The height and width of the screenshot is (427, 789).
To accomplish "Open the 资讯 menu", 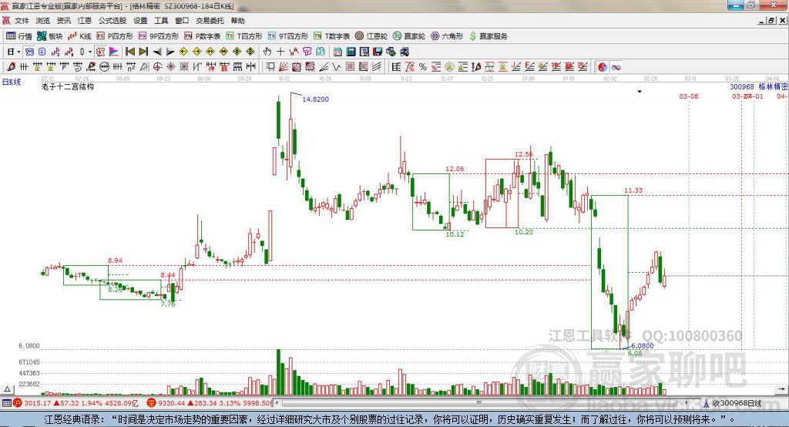I will coord(63,21).
